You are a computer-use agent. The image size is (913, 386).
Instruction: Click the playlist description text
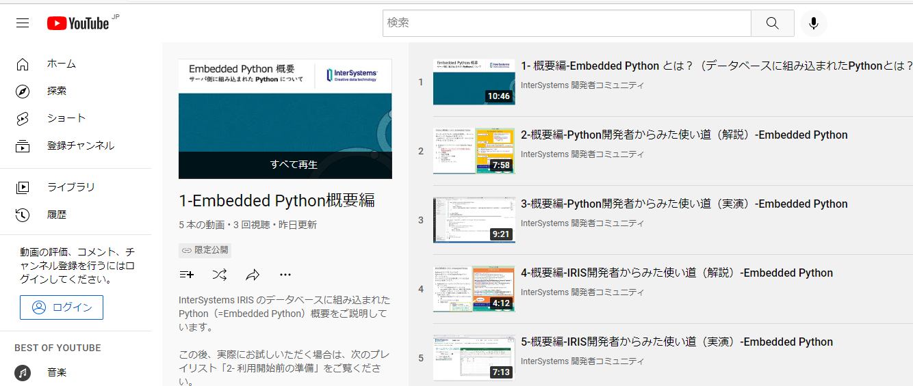[x=285, y=340]
